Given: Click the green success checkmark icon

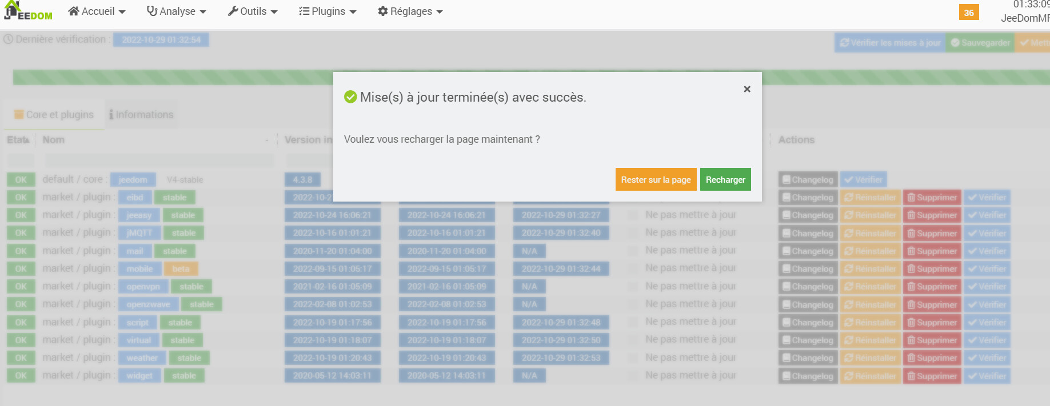Looking at the screenshot, I should 350,97.
